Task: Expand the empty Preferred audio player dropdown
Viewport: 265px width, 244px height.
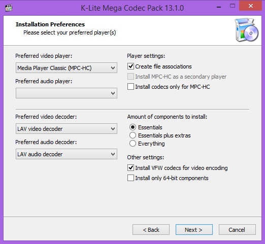Action: [x=67, y=93]
